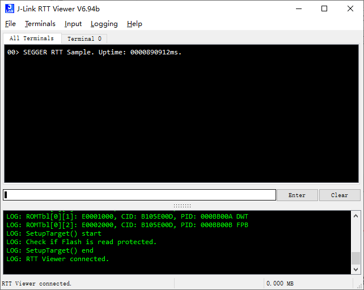Minimize the J-Link RTT Viewer window
The width and height of the screenshot is (364, 290).
299,9
